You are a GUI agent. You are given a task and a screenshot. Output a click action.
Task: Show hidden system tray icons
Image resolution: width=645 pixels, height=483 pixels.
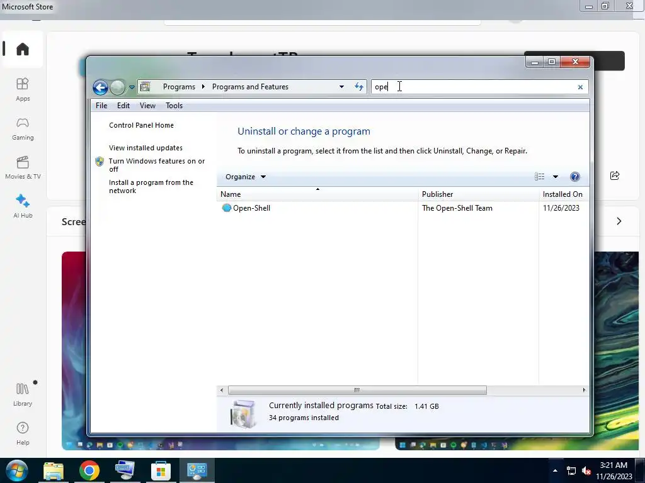(555, 470)
